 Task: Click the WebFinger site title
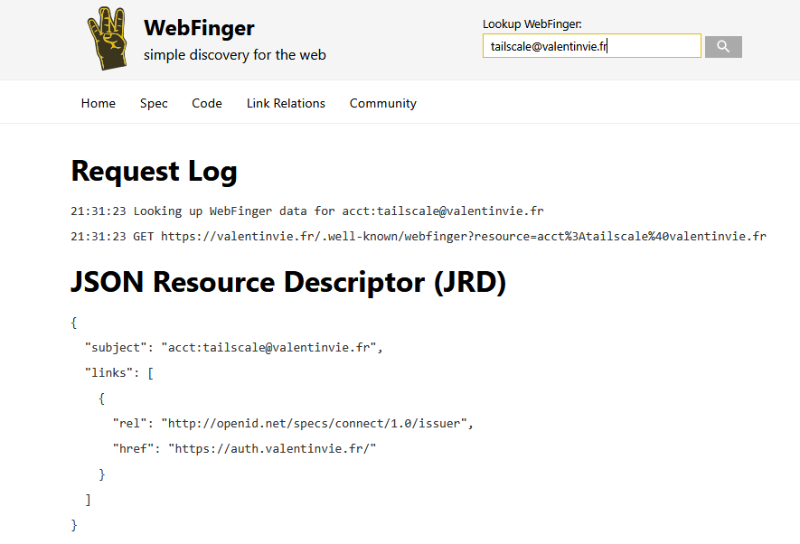coord(199,27)
